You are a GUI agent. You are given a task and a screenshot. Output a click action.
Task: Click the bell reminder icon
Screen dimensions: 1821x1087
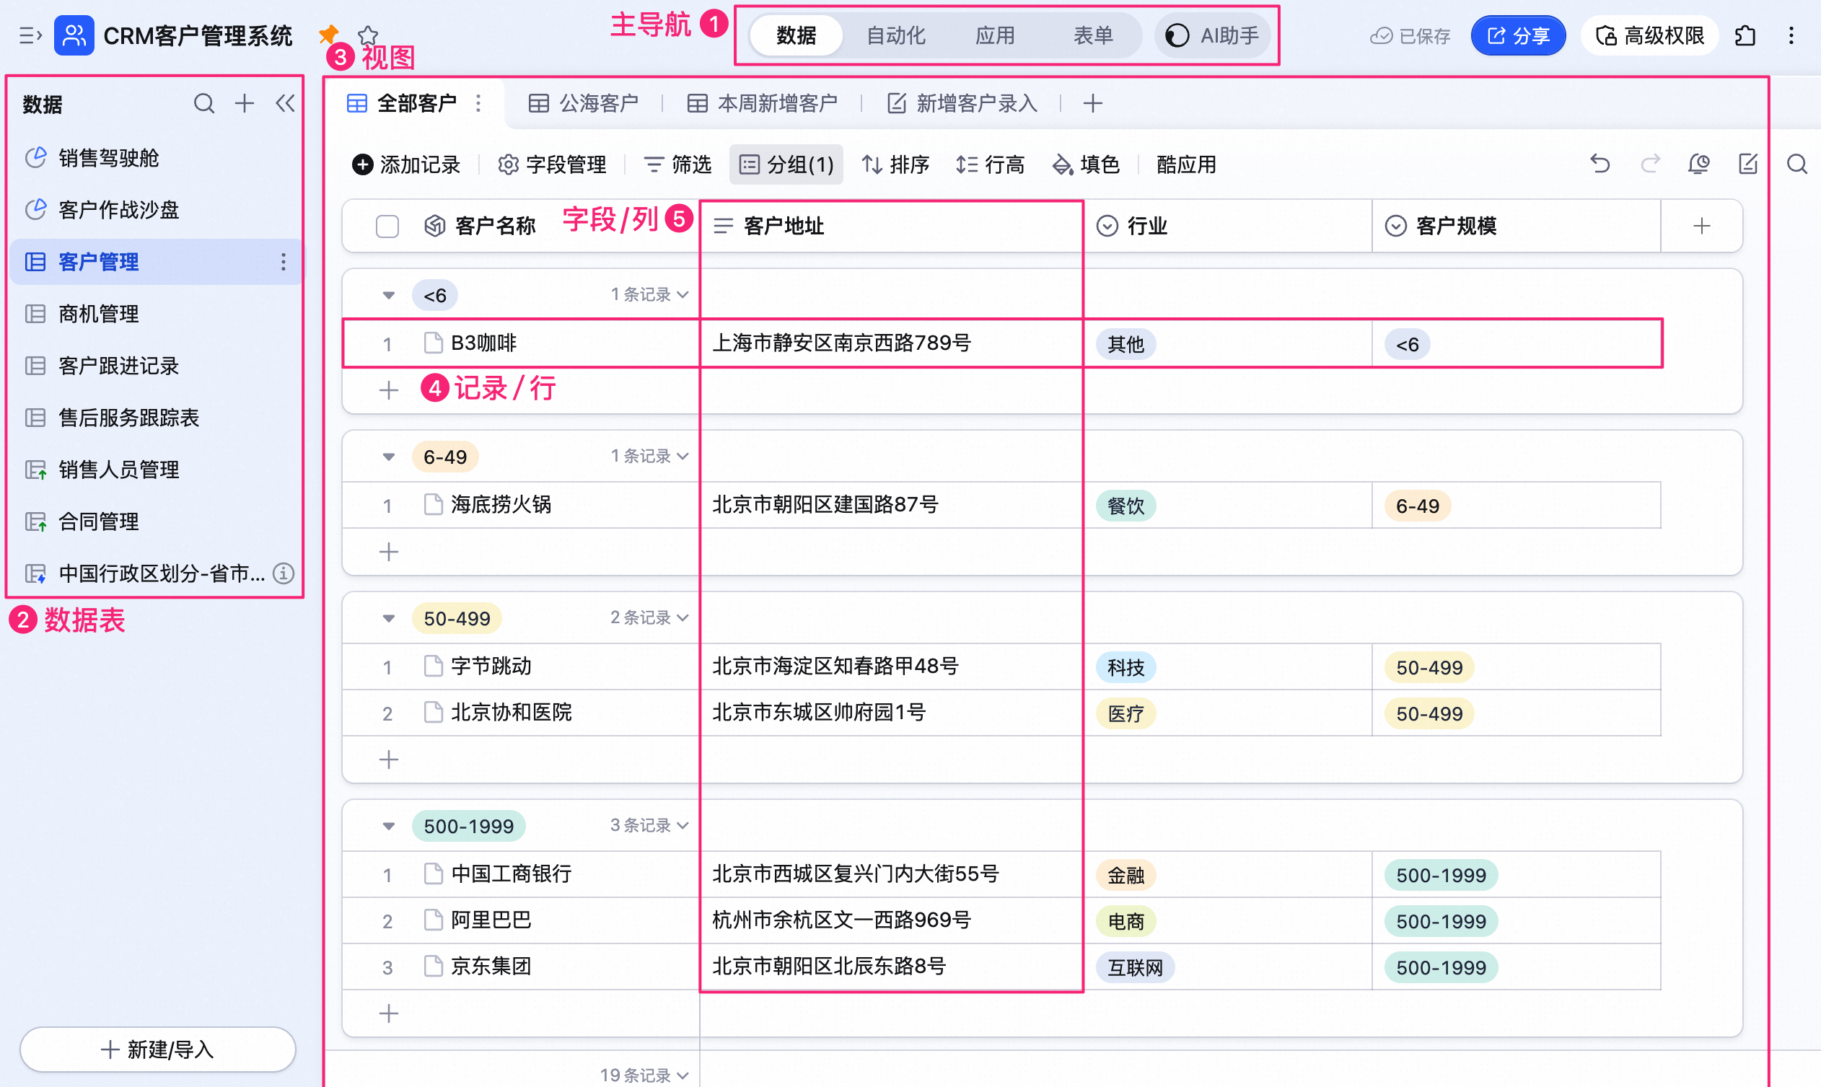click(1698, 163)
